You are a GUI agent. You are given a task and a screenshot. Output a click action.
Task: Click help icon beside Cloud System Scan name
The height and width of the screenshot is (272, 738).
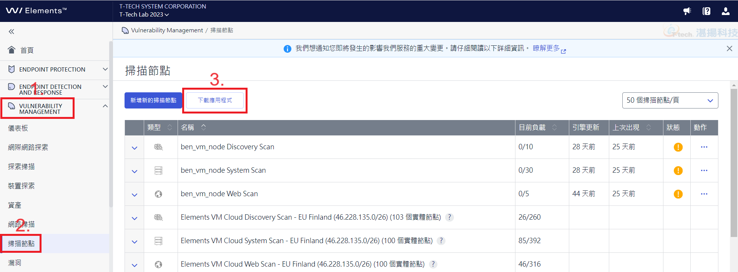(x=441, y=241)
